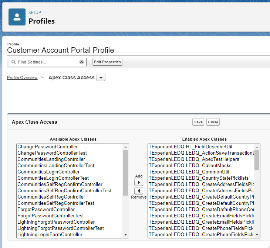
Task: Open the Apex Class Access dropdown arrow
Action: (101, 77)
